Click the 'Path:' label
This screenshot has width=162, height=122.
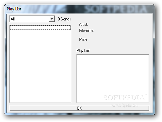pos(83,40)
